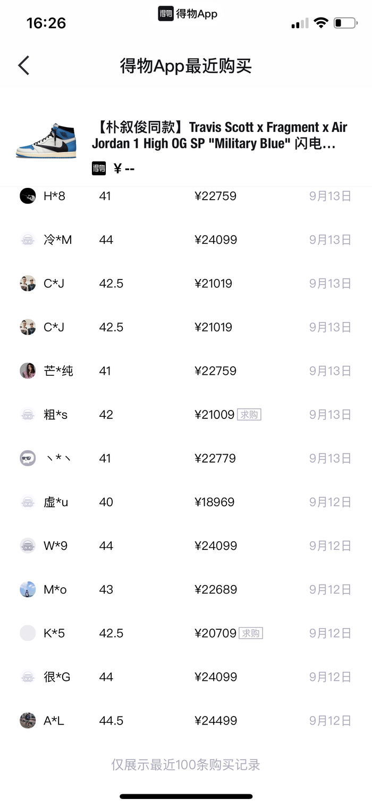Tap the ¥24499 price entry
The image size is (372, 807).
215,720
